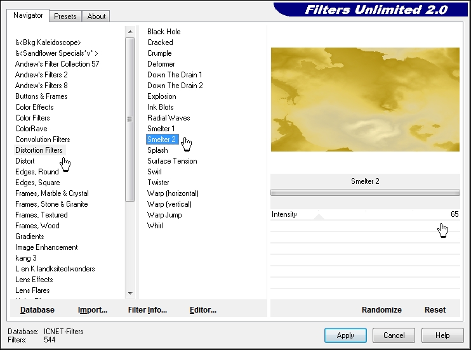Choose Frames, Textured category
Screen dimensions: 471x350
[41, 215]
